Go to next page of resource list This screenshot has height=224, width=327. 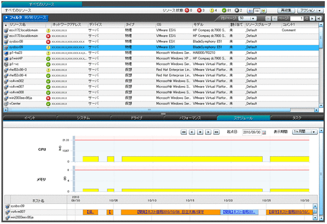pos(313,18)
